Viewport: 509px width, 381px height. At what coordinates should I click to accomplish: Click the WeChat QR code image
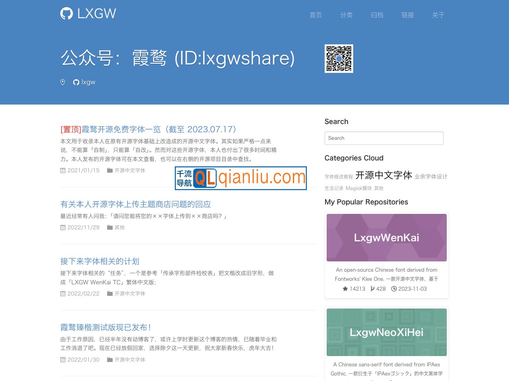tap(339, 59)
